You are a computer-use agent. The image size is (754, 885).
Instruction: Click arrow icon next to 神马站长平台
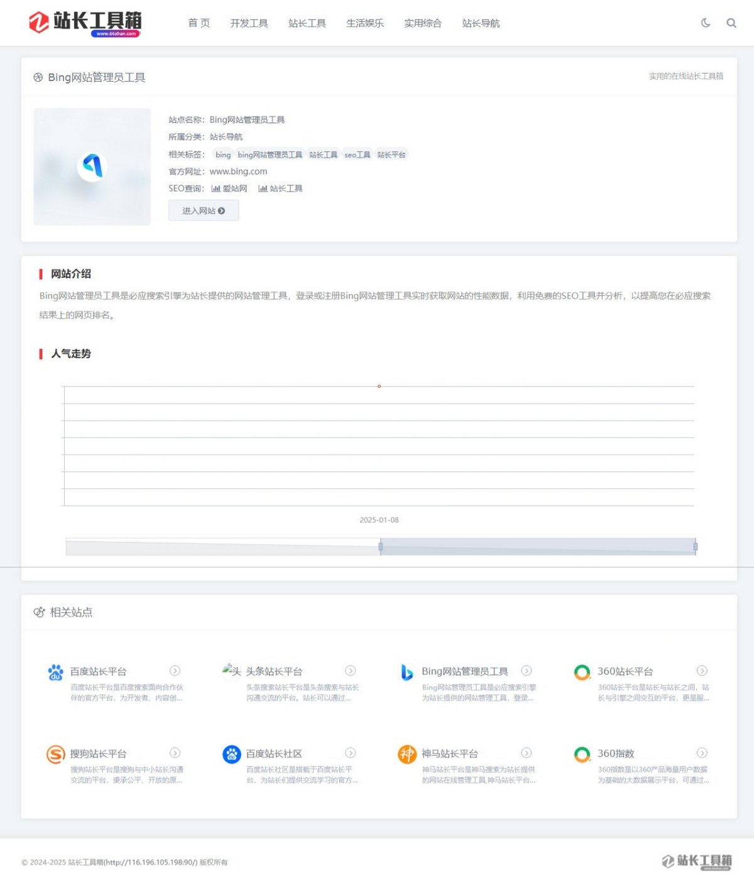tap(527, 753)
